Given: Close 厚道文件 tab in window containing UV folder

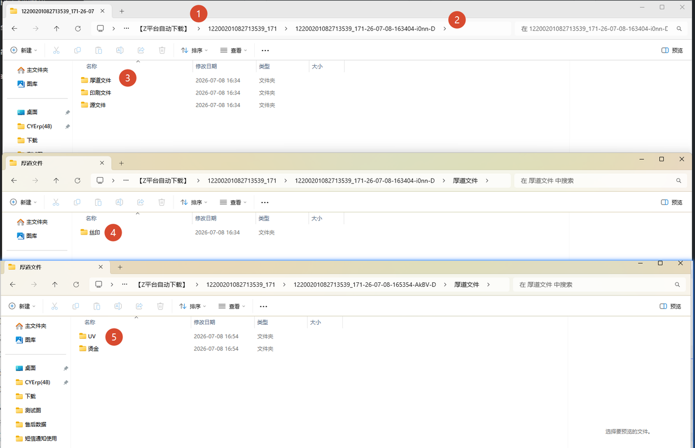Looking at the screenshot, I should tap(101, 267).
